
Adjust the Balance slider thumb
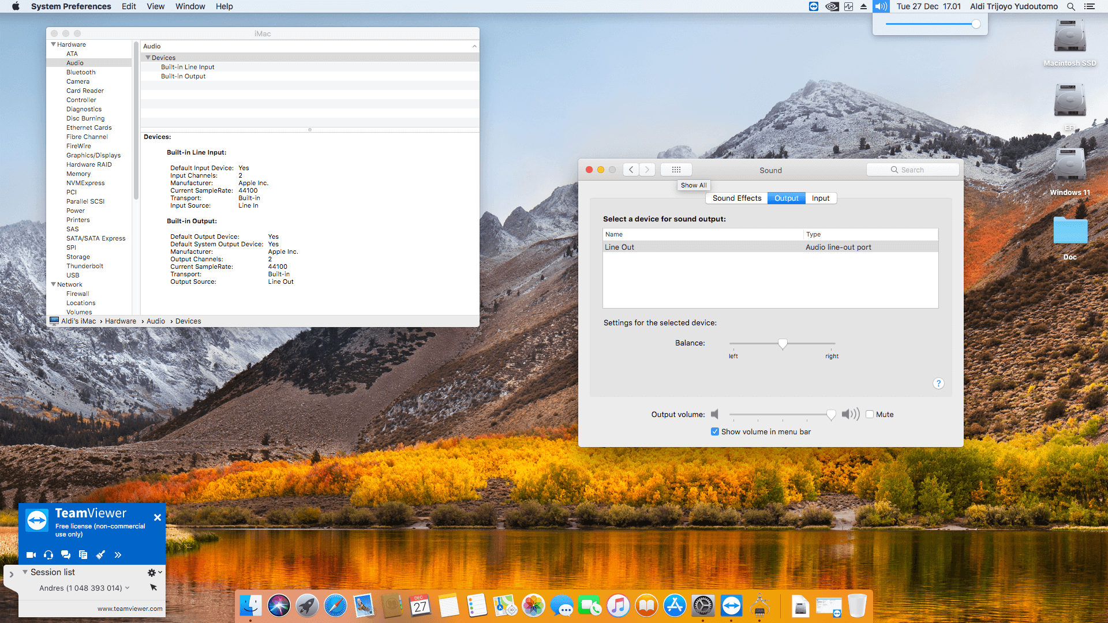[x=783, y=344]
